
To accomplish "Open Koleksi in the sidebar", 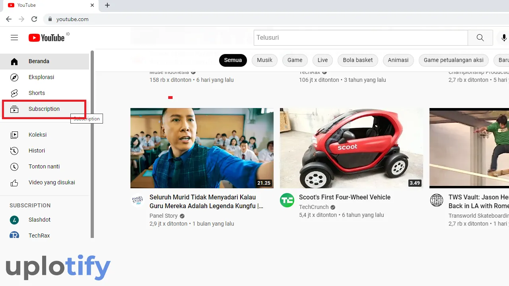I will pos(45,135).
